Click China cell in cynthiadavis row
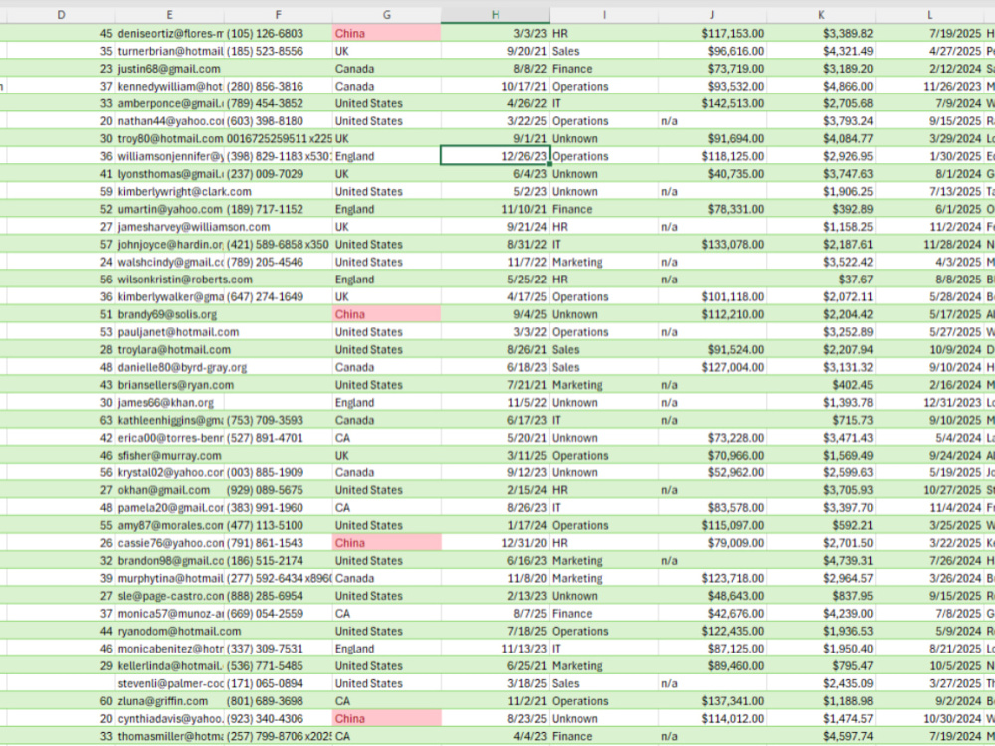995x746 pixels. tap(386, 719)
